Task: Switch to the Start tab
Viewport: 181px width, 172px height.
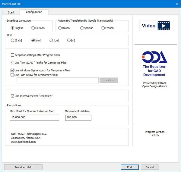Action: pyautogui.click(x=11, y=12)
